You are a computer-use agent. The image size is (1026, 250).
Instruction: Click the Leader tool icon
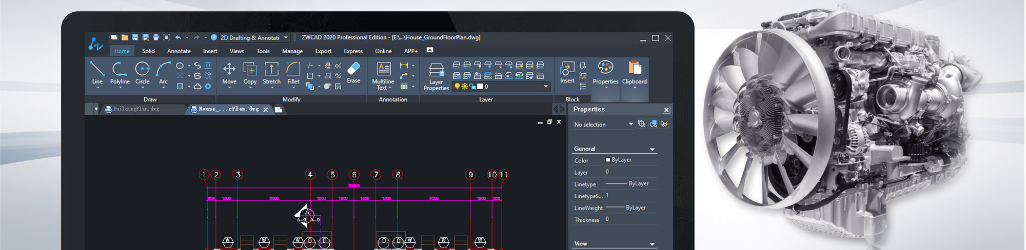pyautogui.click(x=404, y=76)
